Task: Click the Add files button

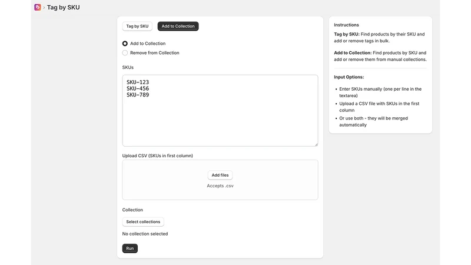Action: coord(220,175)
